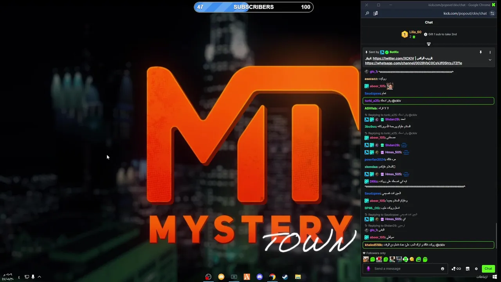Image resolution: width=501 pixels, height=282 pixels.
Task: Open site settings icon beside the address
Action: (492, 13)
